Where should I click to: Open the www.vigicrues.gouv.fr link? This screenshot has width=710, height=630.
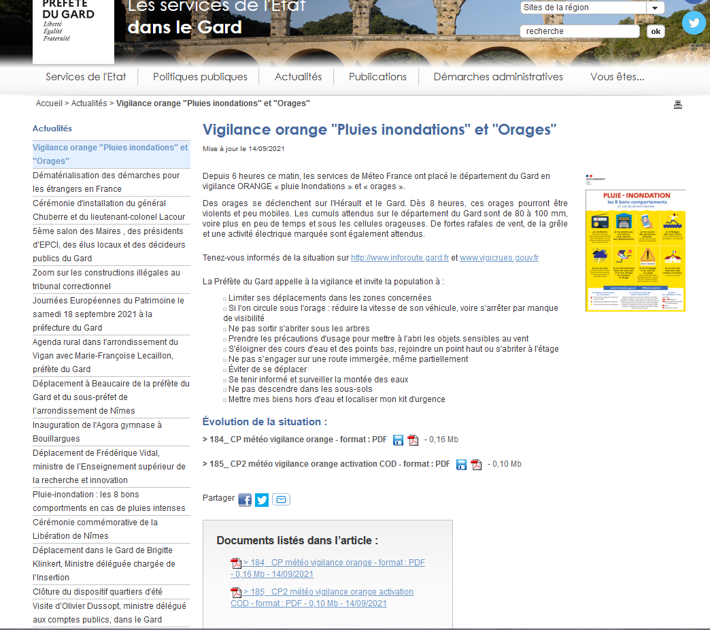499,258
